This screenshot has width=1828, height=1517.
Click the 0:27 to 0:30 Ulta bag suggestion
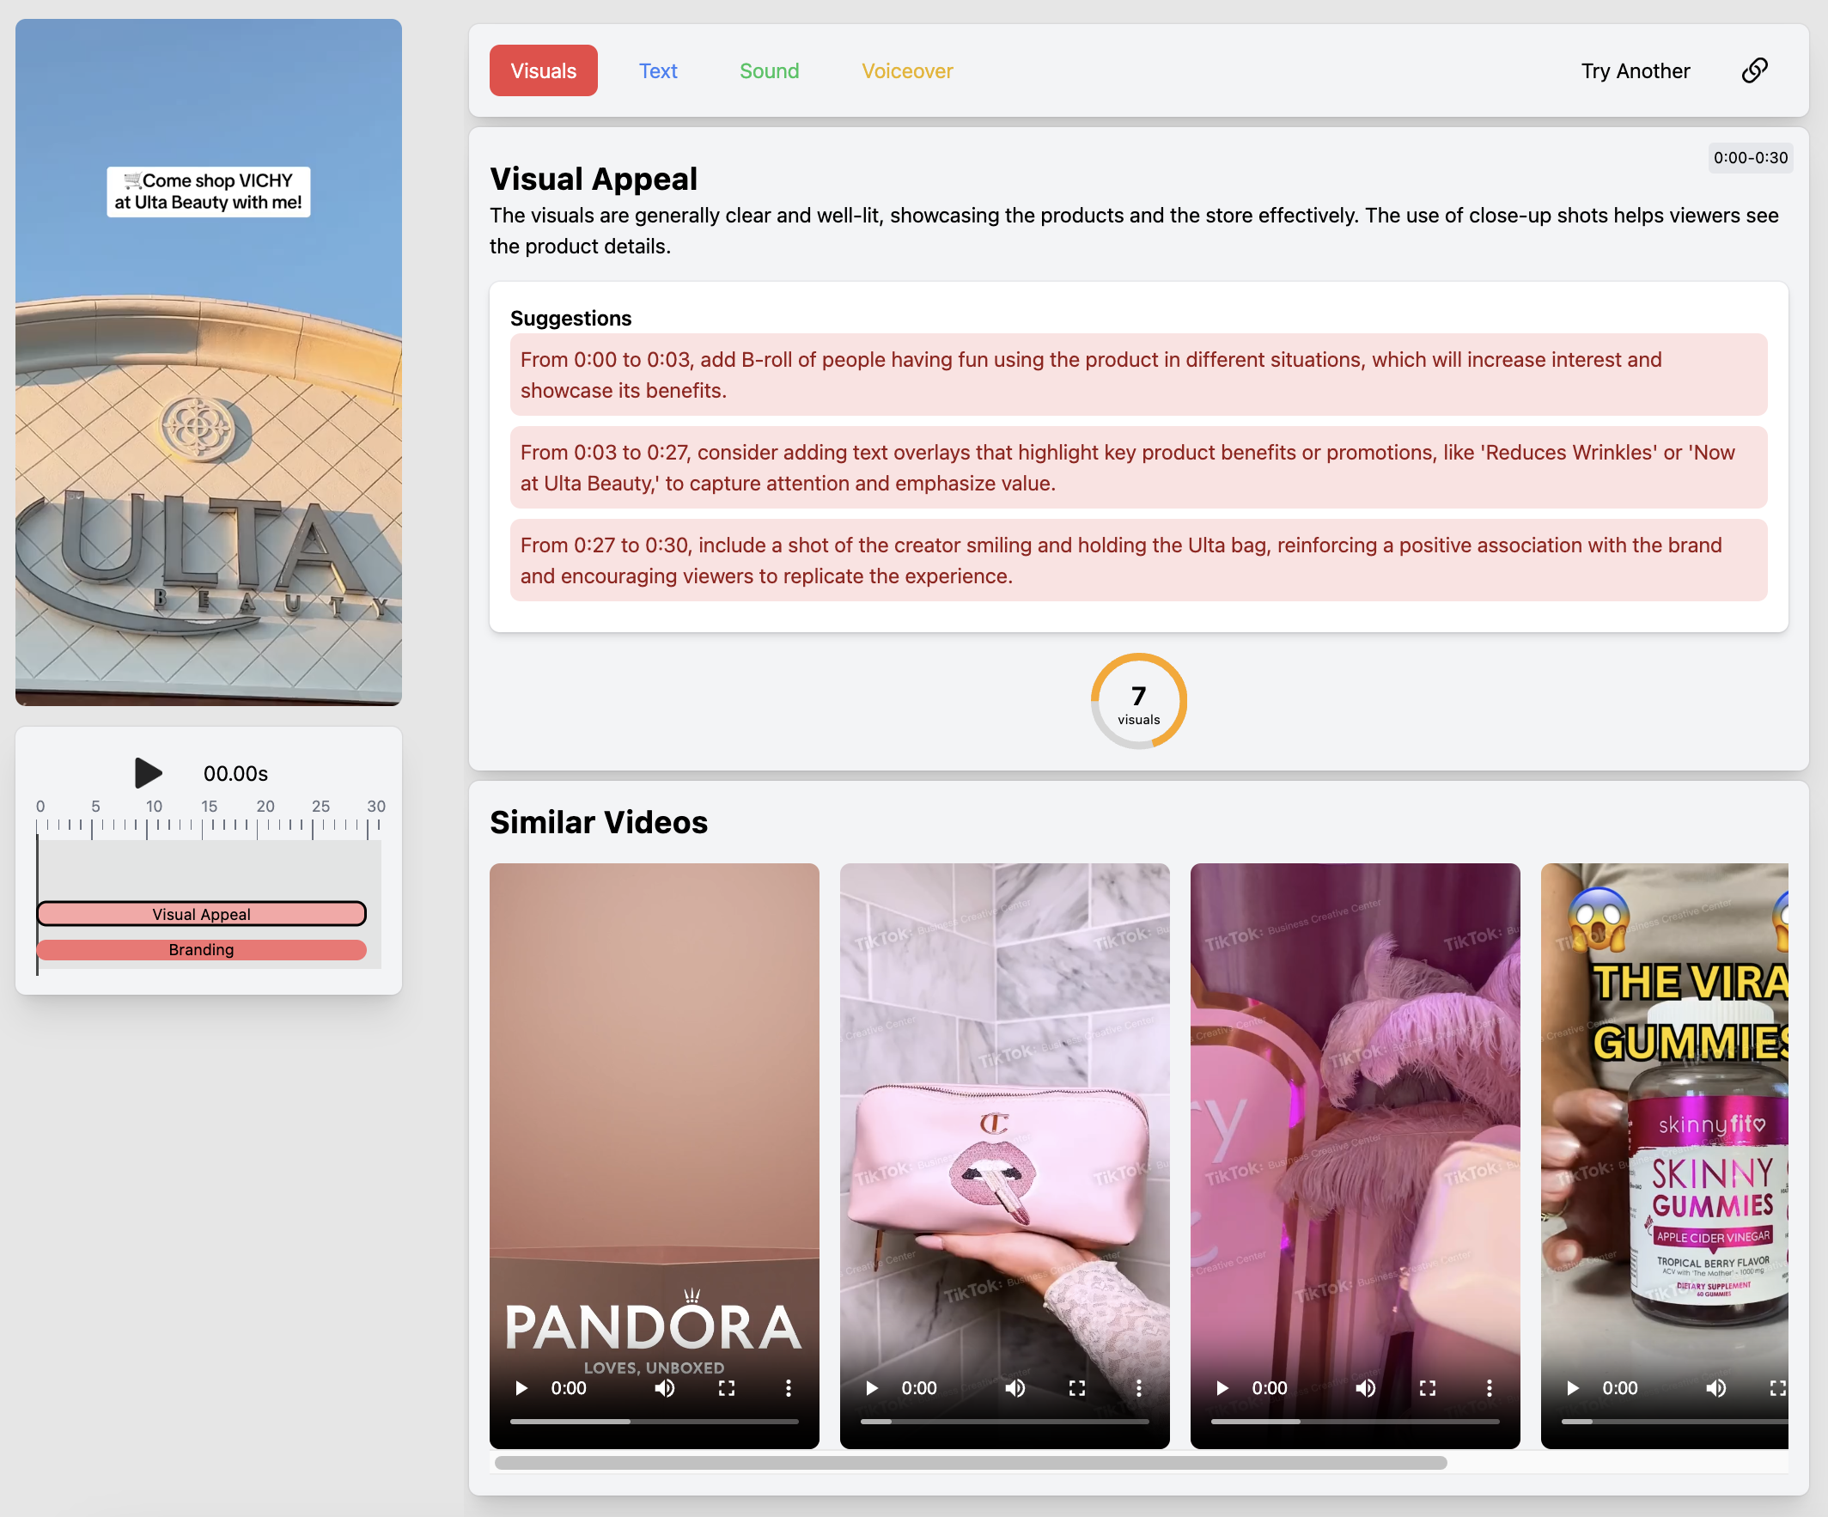coord(1139,560)
